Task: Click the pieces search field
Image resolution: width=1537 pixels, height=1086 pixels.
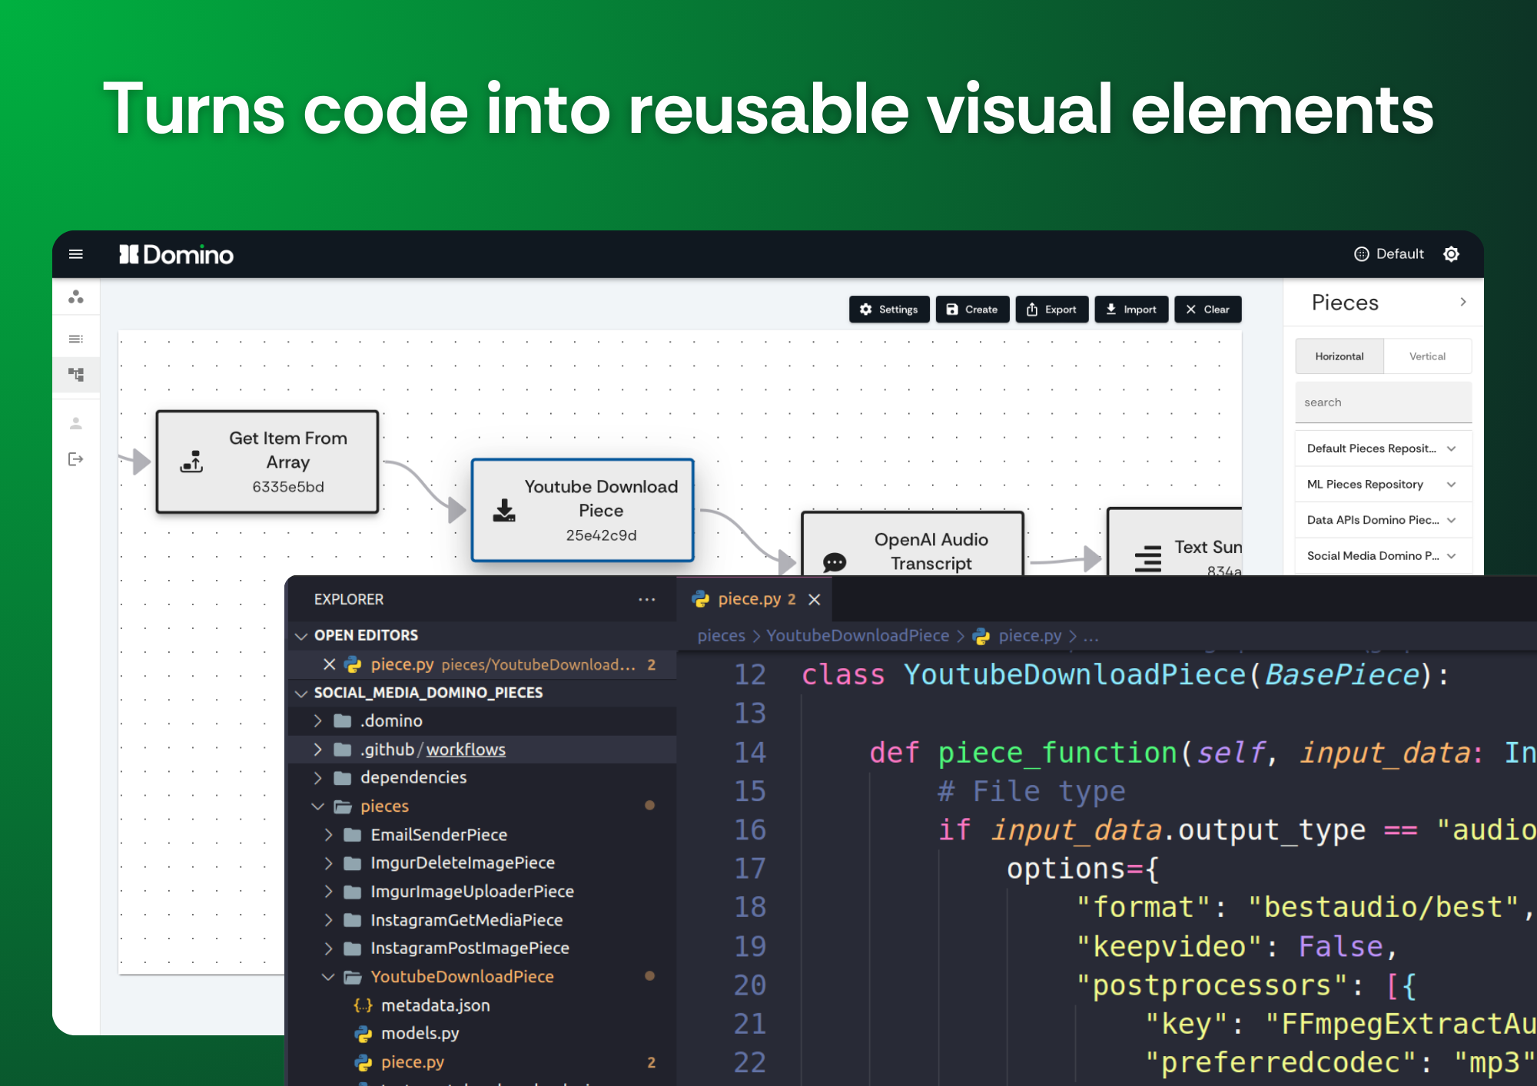Action: [x=1383, y=402]
